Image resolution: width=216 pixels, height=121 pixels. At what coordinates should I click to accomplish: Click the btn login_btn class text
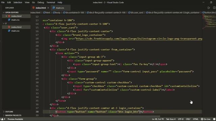pos(128,112)
